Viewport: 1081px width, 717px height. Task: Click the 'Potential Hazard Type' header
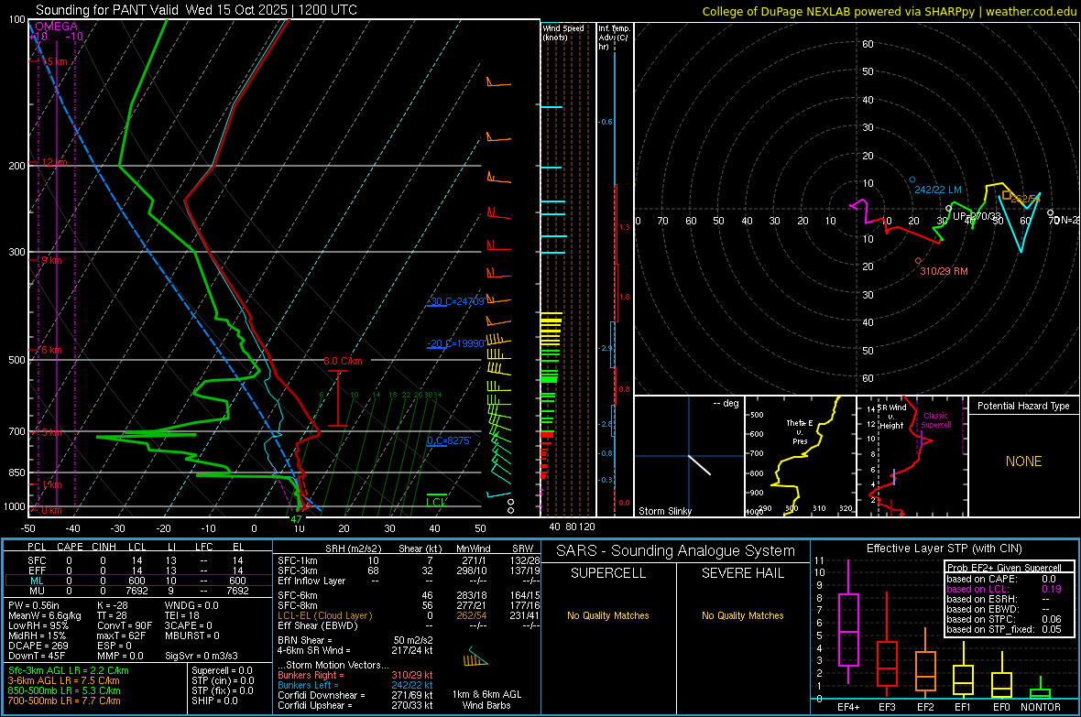pos(1023,406)
